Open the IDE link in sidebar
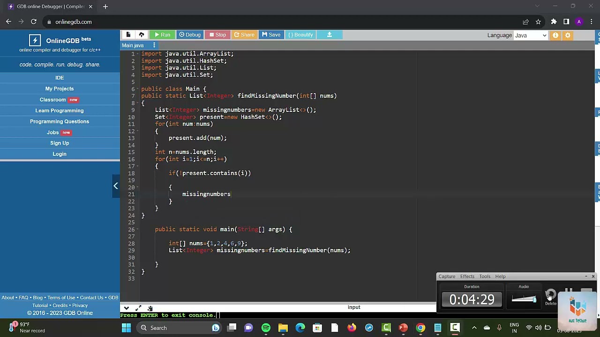Screen dimensions: 600x337 coord(60,78)
